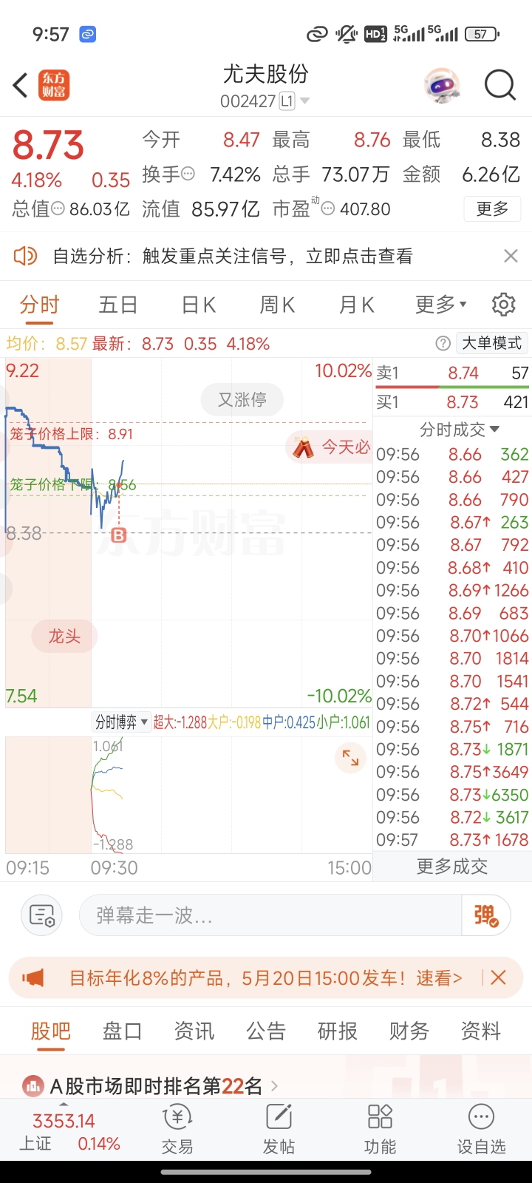
Task: Open the 分时博弈 indicator dropdown
Action: [122, 722]
